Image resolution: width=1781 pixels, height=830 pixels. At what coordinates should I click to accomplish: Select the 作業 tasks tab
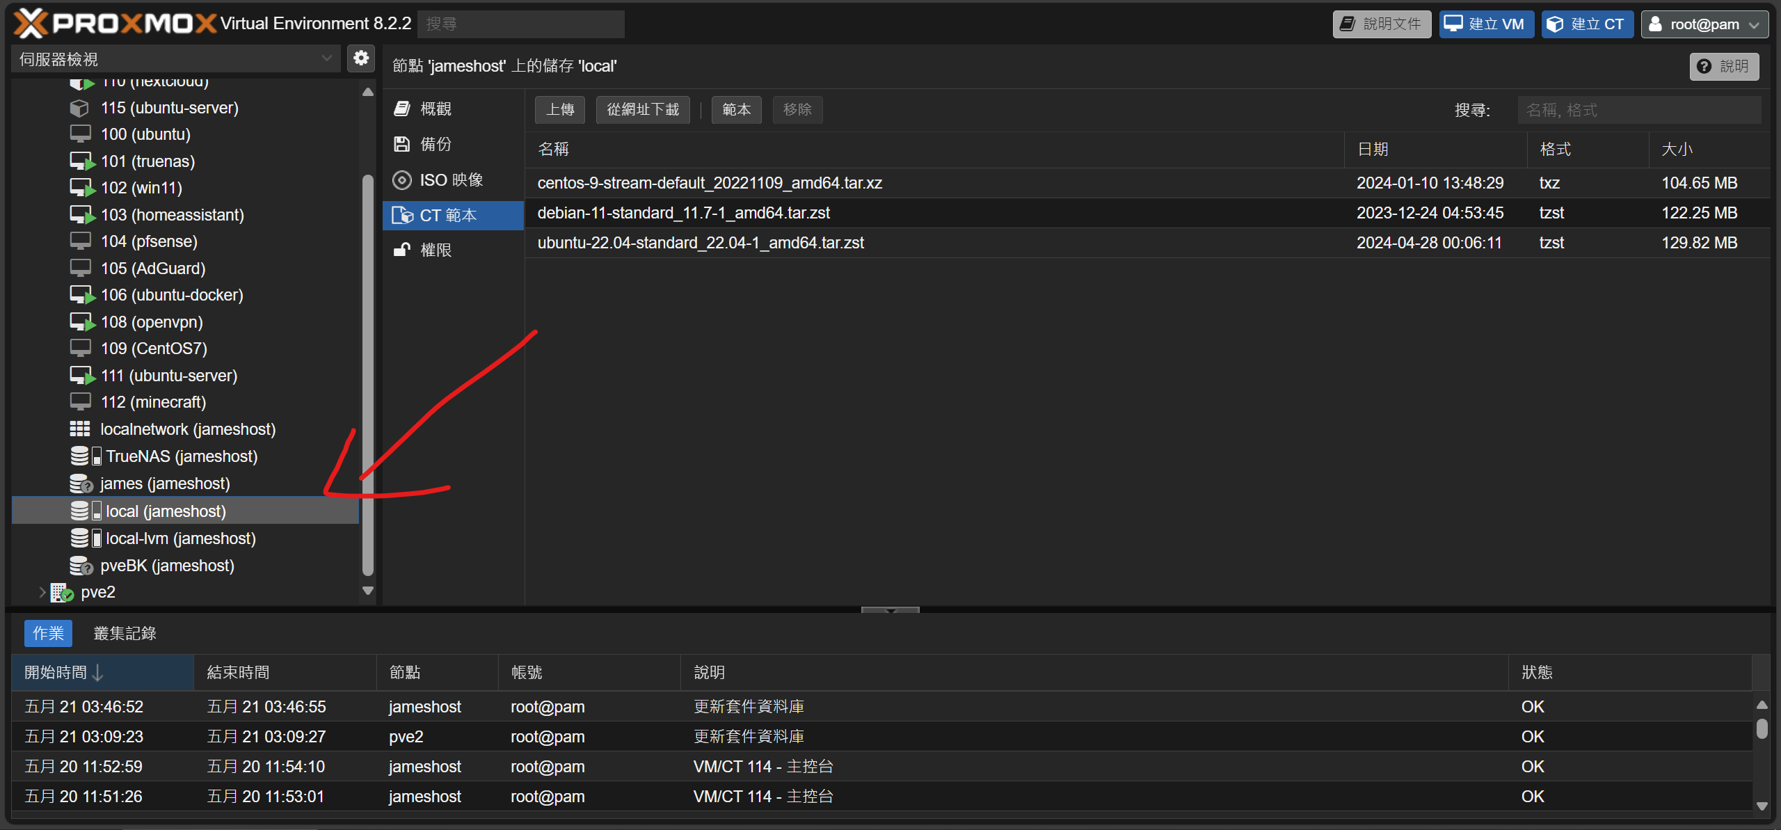(x=48, y=633)
